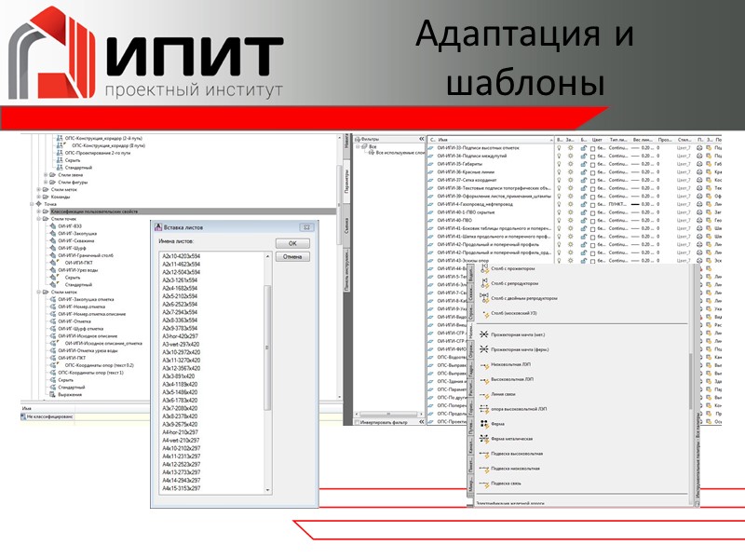
Task: Choose опора высоковольтной ЛЭП tool icon
Action: (484, 409)
